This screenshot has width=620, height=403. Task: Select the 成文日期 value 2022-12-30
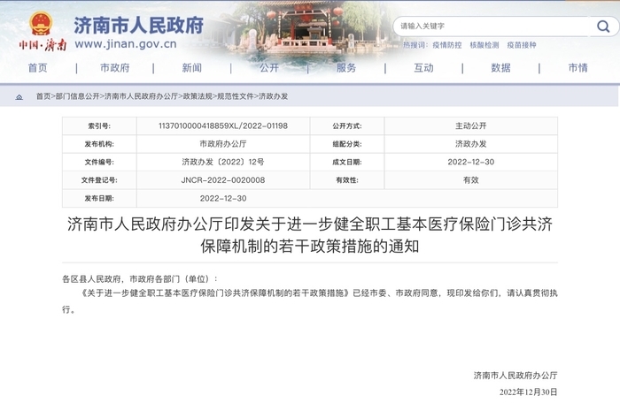click(x=471, y=162)
